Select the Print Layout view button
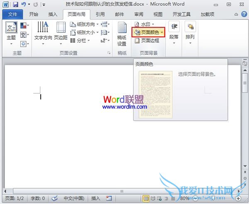 (x=146, y=199)
